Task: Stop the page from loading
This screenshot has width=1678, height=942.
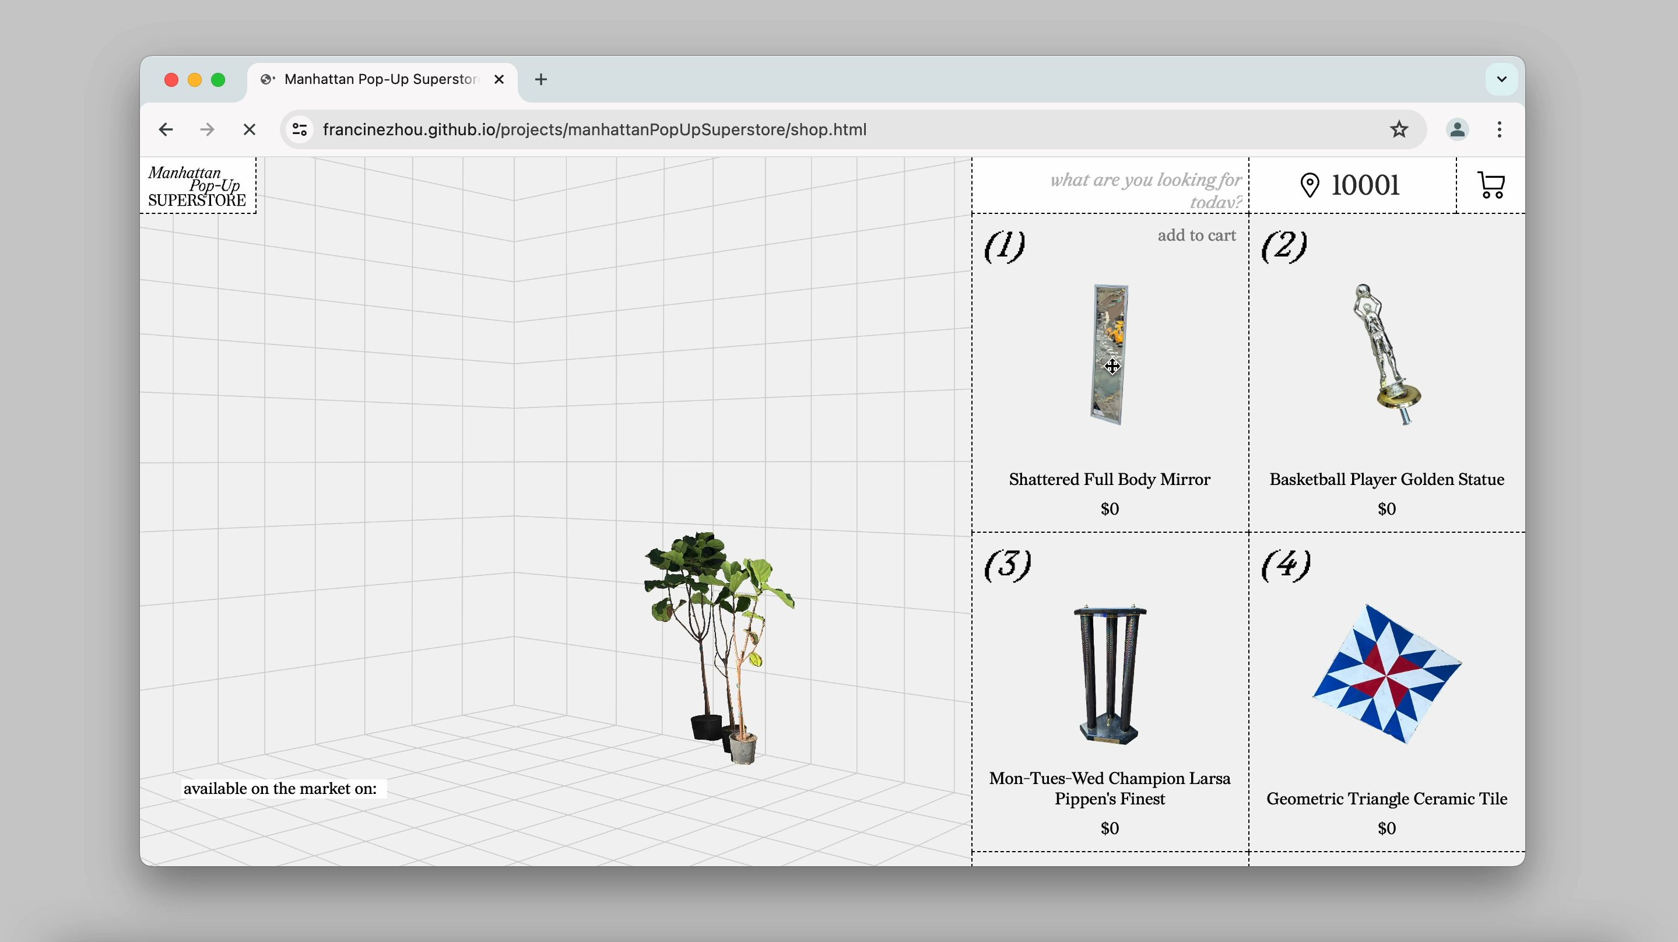Action: (x=249, y=129)
